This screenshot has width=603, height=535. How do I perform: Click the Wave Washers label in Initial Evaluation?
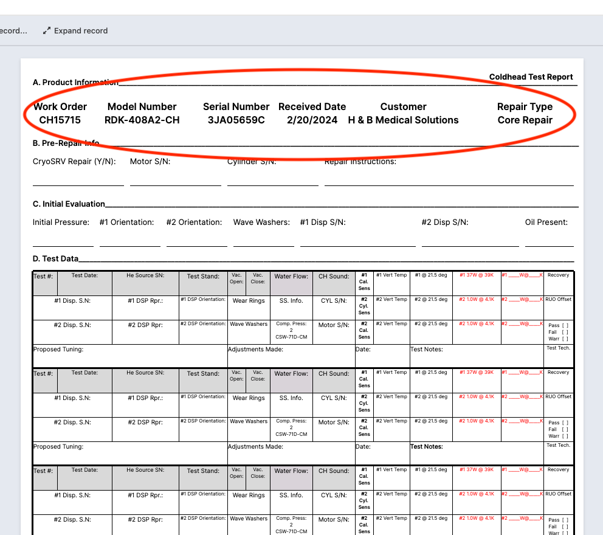261,223
